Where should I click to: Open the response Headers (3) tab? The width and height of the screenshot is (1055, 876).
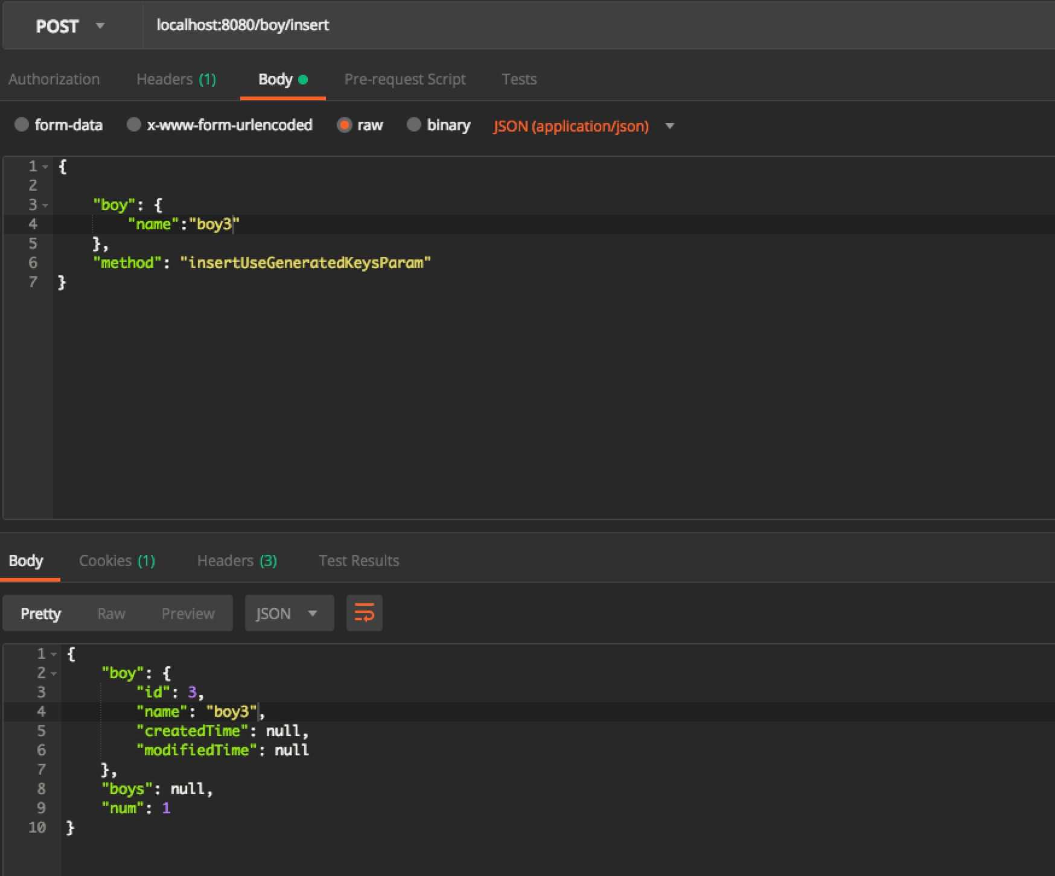[x=237, y=561]
